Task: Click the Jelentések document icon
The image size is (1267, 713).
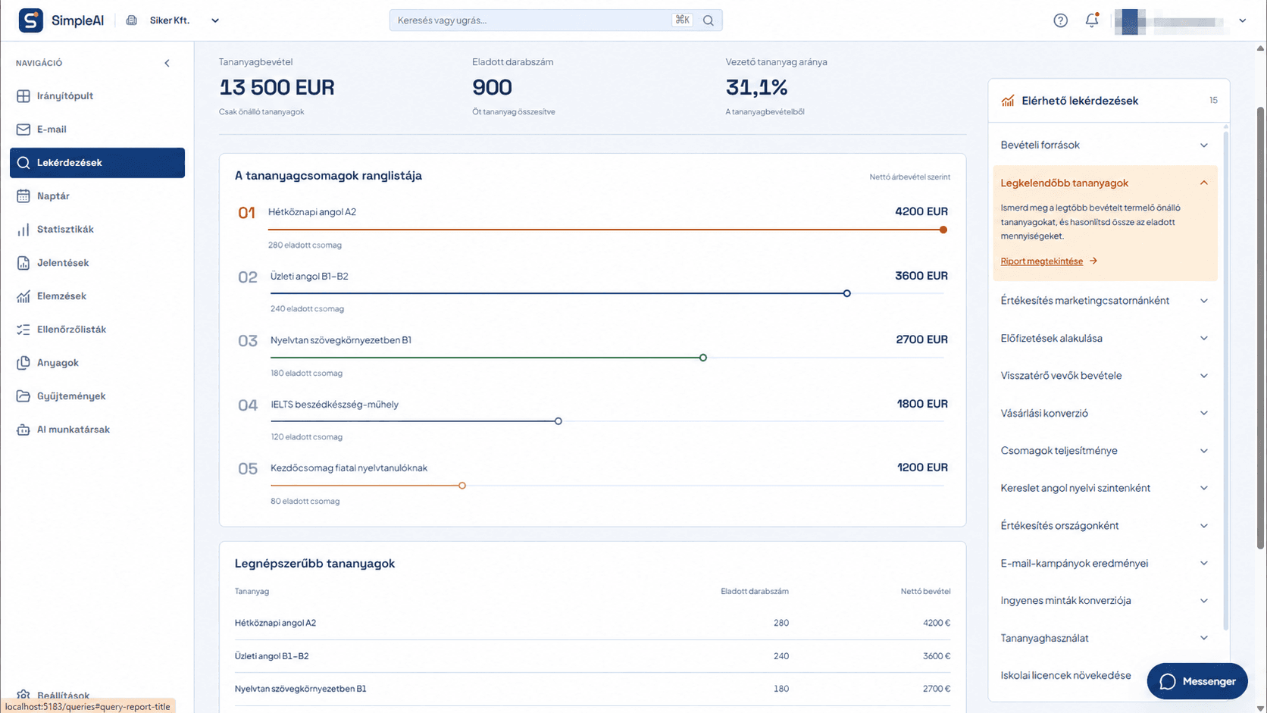Action: point(23,263)
